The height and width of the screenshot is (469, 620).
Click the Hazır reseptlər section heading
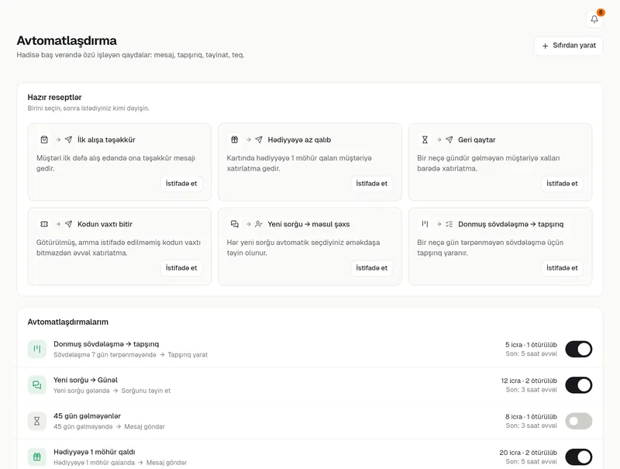click(x=54, y=97)
